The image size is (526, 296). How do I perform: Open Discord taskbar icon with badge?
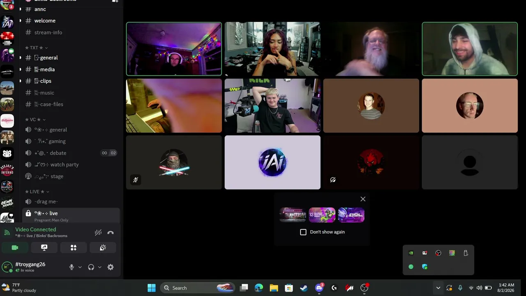(319, 288)
